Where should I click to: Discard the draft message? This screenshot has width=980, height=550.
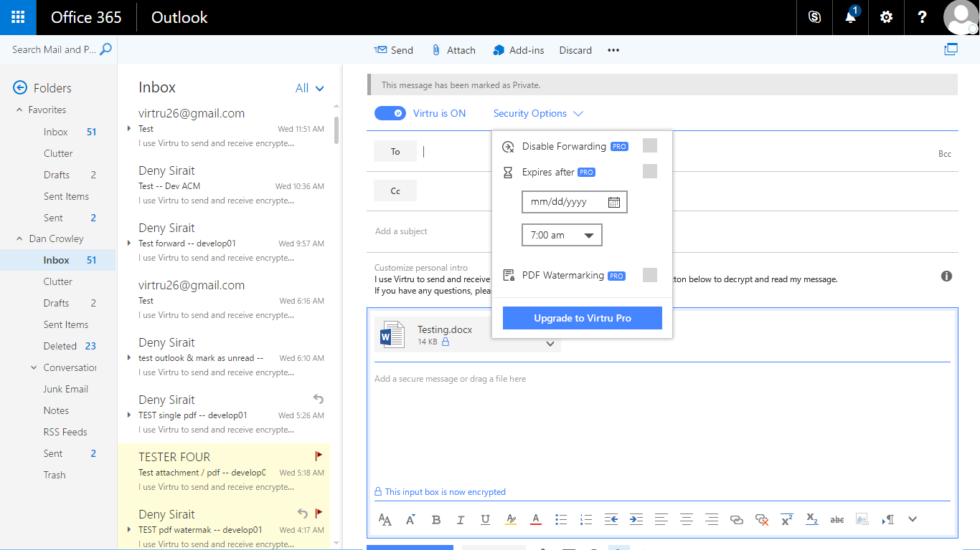(x=575, y=50)
